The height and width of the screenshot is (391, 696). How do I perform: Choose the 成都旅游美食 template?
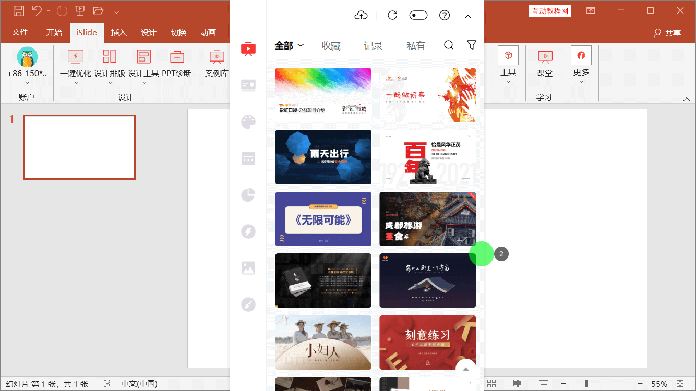(427, 219)
